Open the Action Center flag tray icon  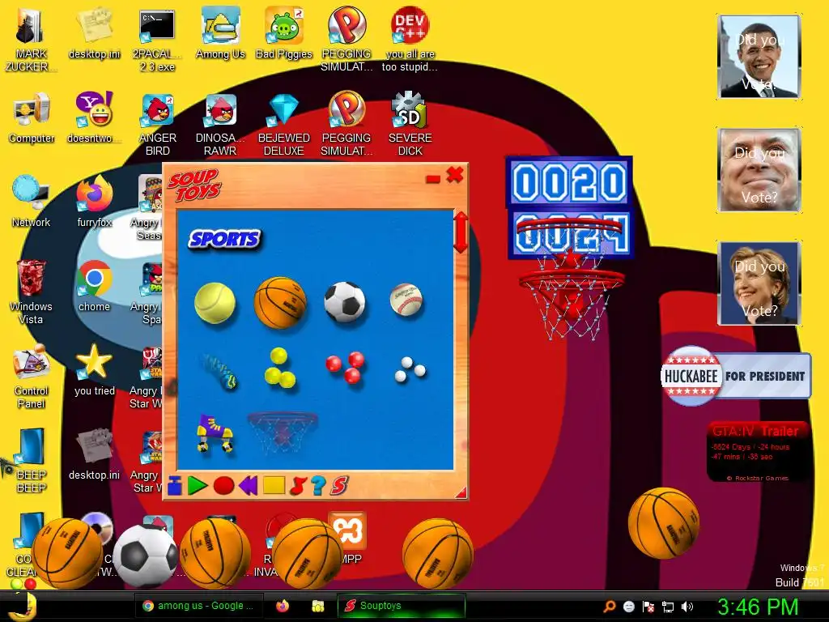[x=648, y=607]
